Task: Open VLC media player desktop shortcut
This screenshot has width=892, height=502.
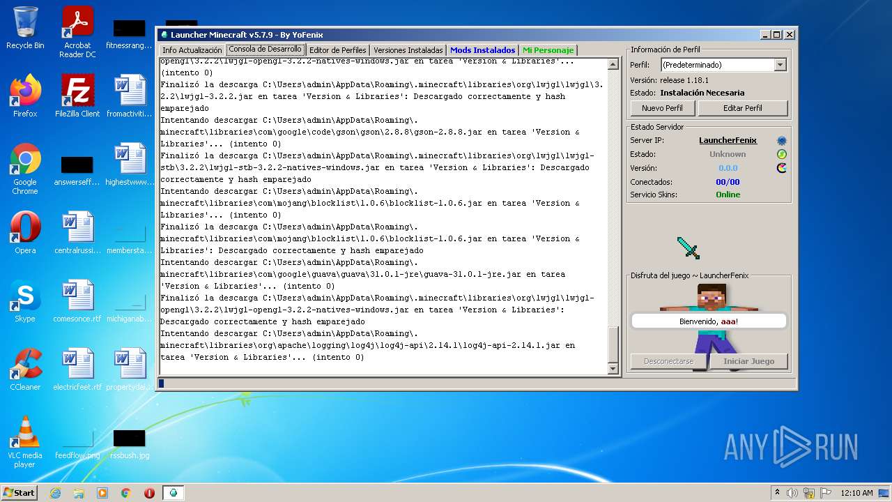Action: click(x=25, y=442)
